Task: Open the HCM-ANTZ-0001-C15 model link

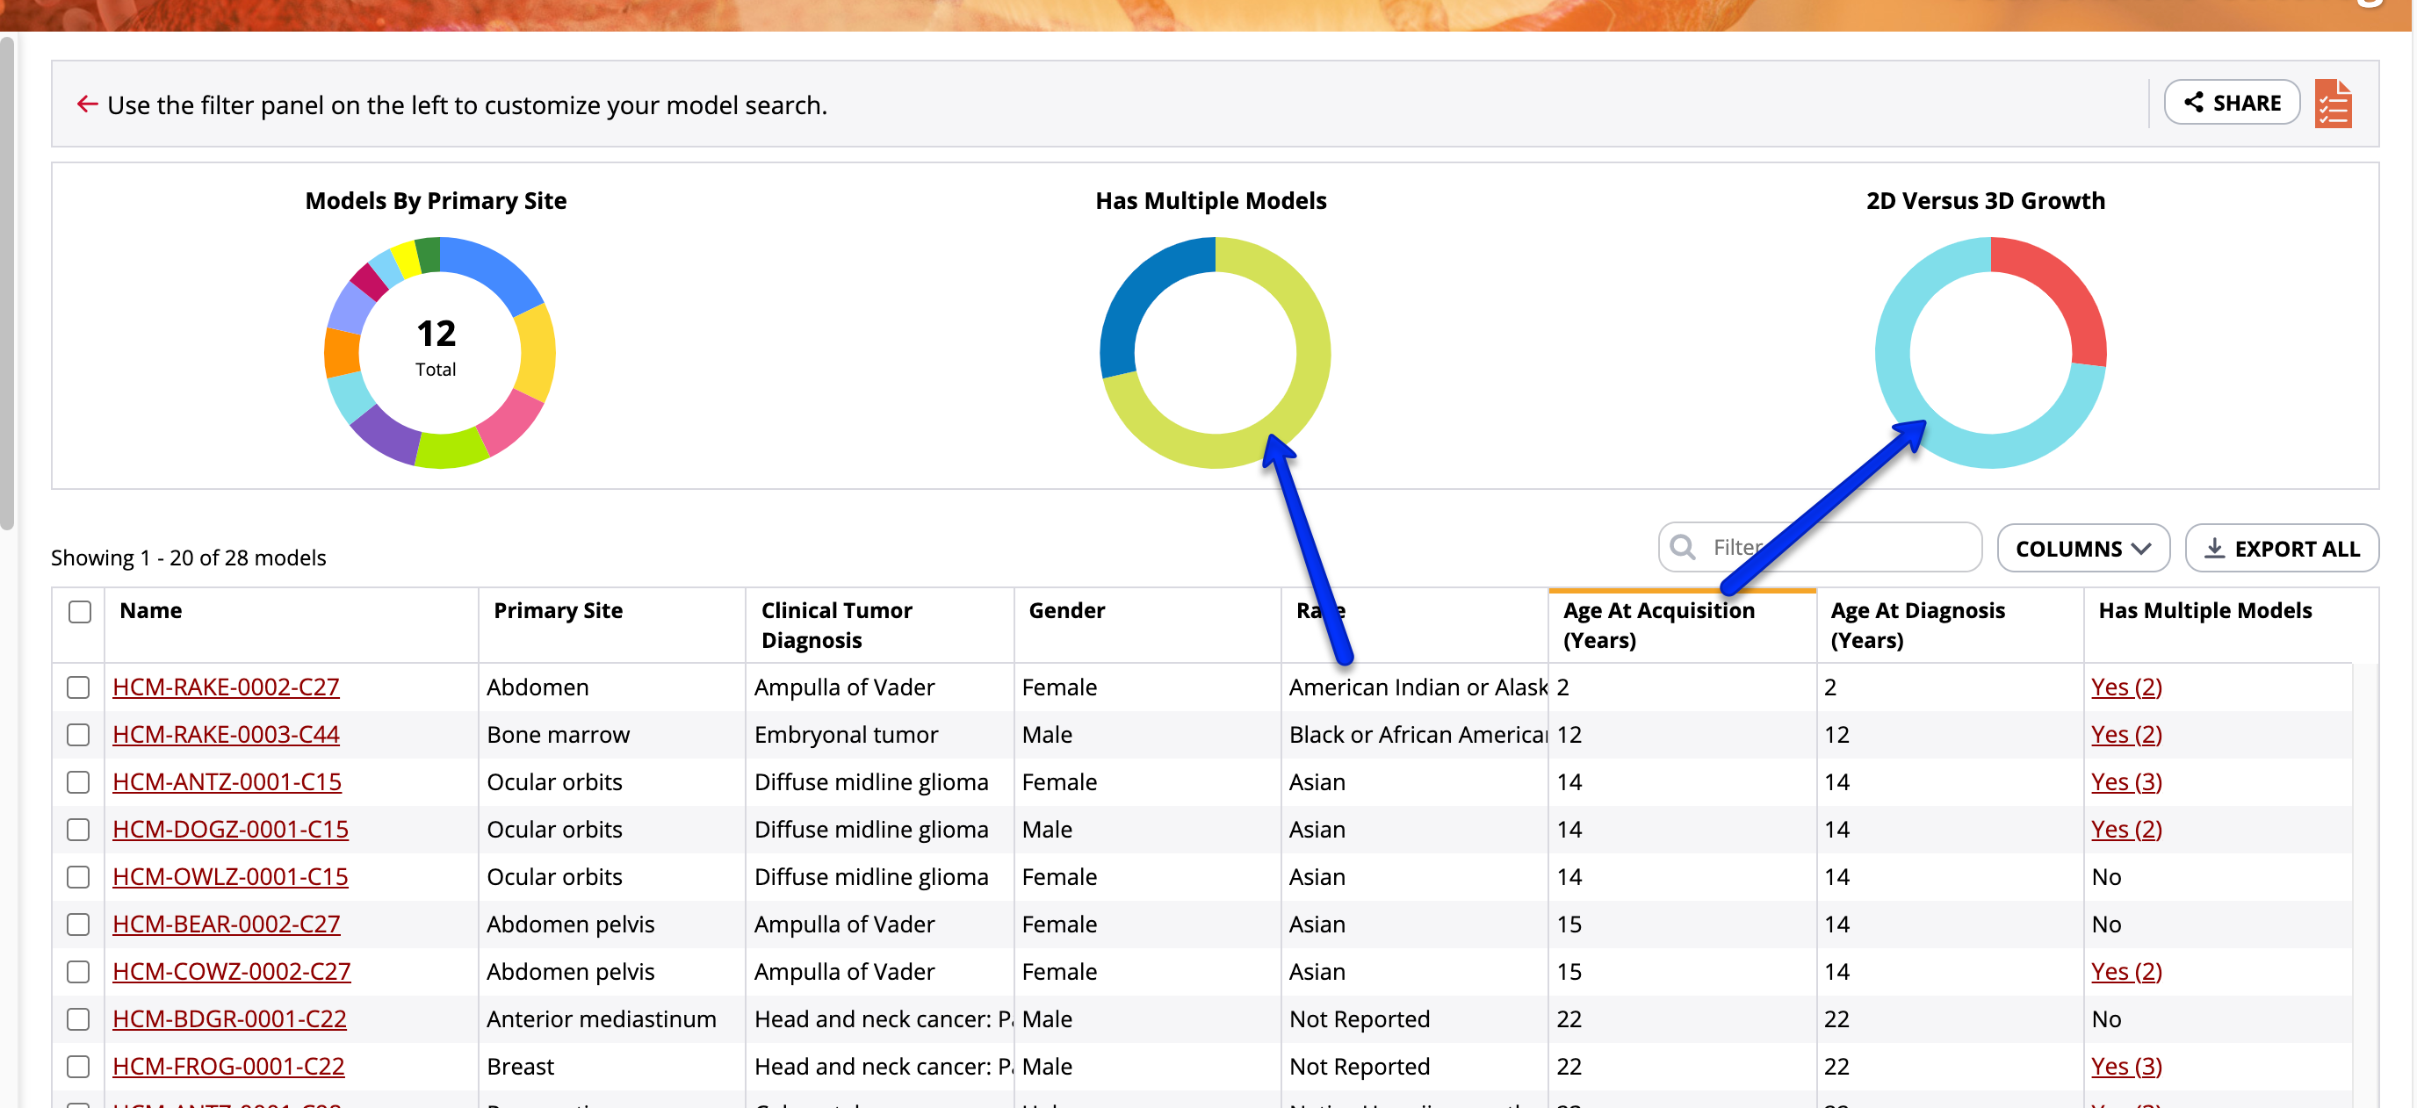Action: [227, 781]
